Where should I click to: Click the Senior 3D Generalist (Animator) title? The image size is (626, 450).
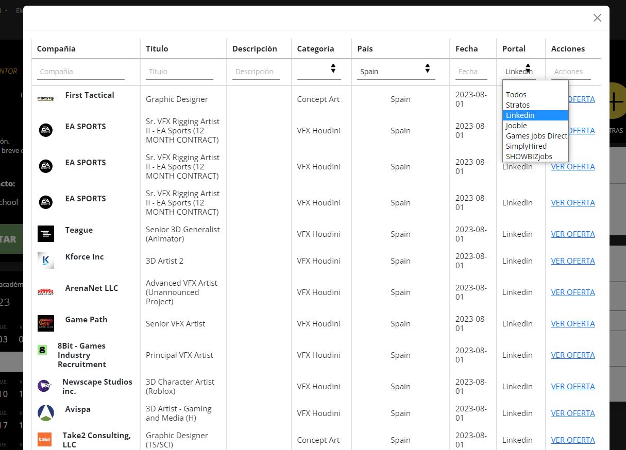pos(183,234)
